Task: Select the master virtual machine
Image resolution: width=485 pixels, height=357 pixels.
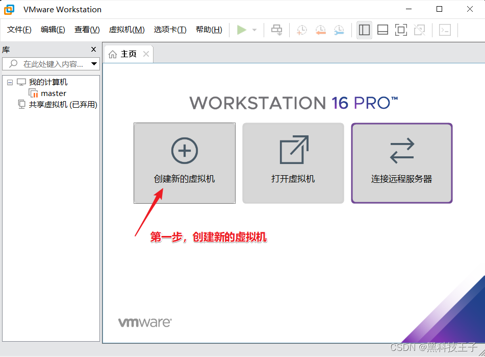Action: 54,93
